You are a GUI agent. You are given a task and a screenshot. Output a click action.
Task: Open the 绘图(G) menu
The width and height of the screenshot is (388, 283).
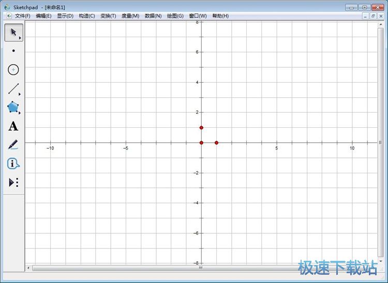(175, 16)
